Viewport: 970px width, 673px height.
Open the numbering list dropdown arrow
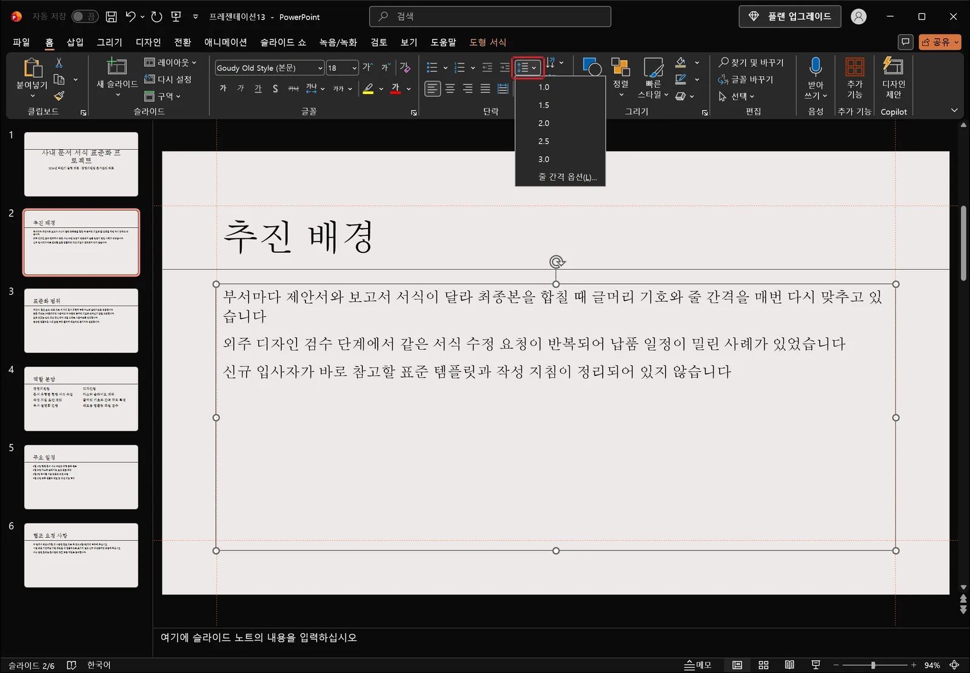pyautogui.click(x=473, y=68)
